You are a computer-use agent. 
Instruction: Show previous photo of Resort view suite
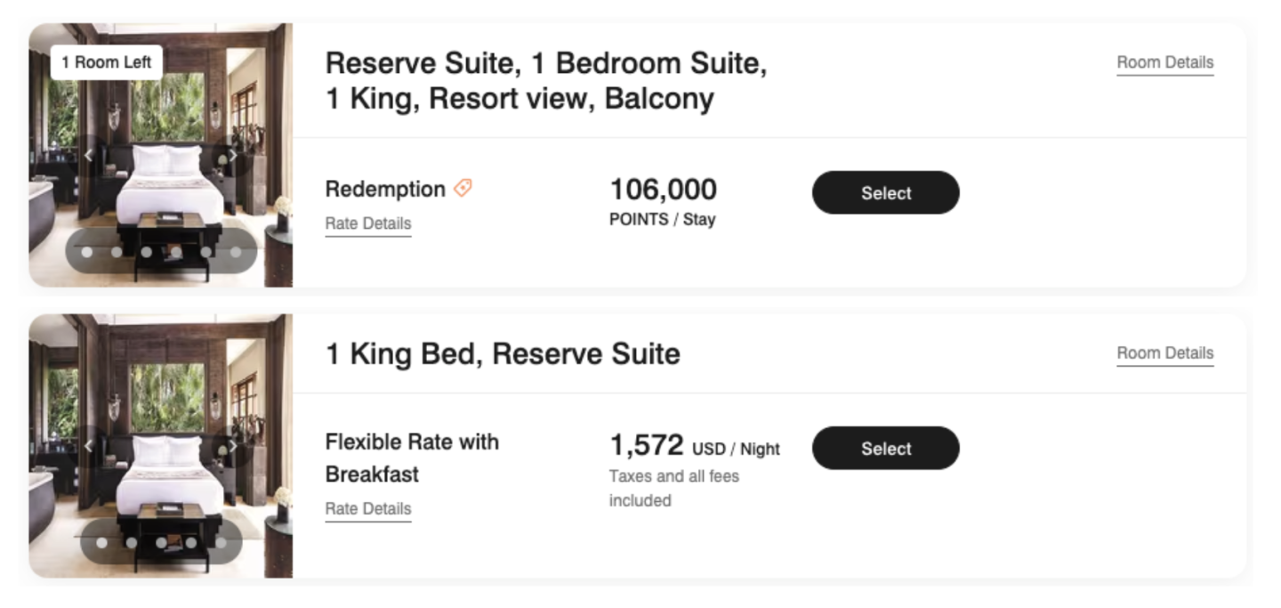click(x=88, y=156)
